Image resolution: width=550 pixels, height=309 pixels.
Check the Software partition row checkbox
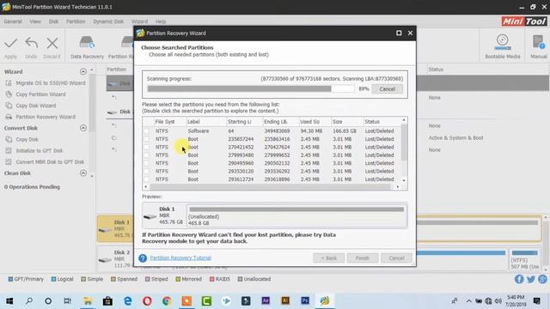point(146,131)
